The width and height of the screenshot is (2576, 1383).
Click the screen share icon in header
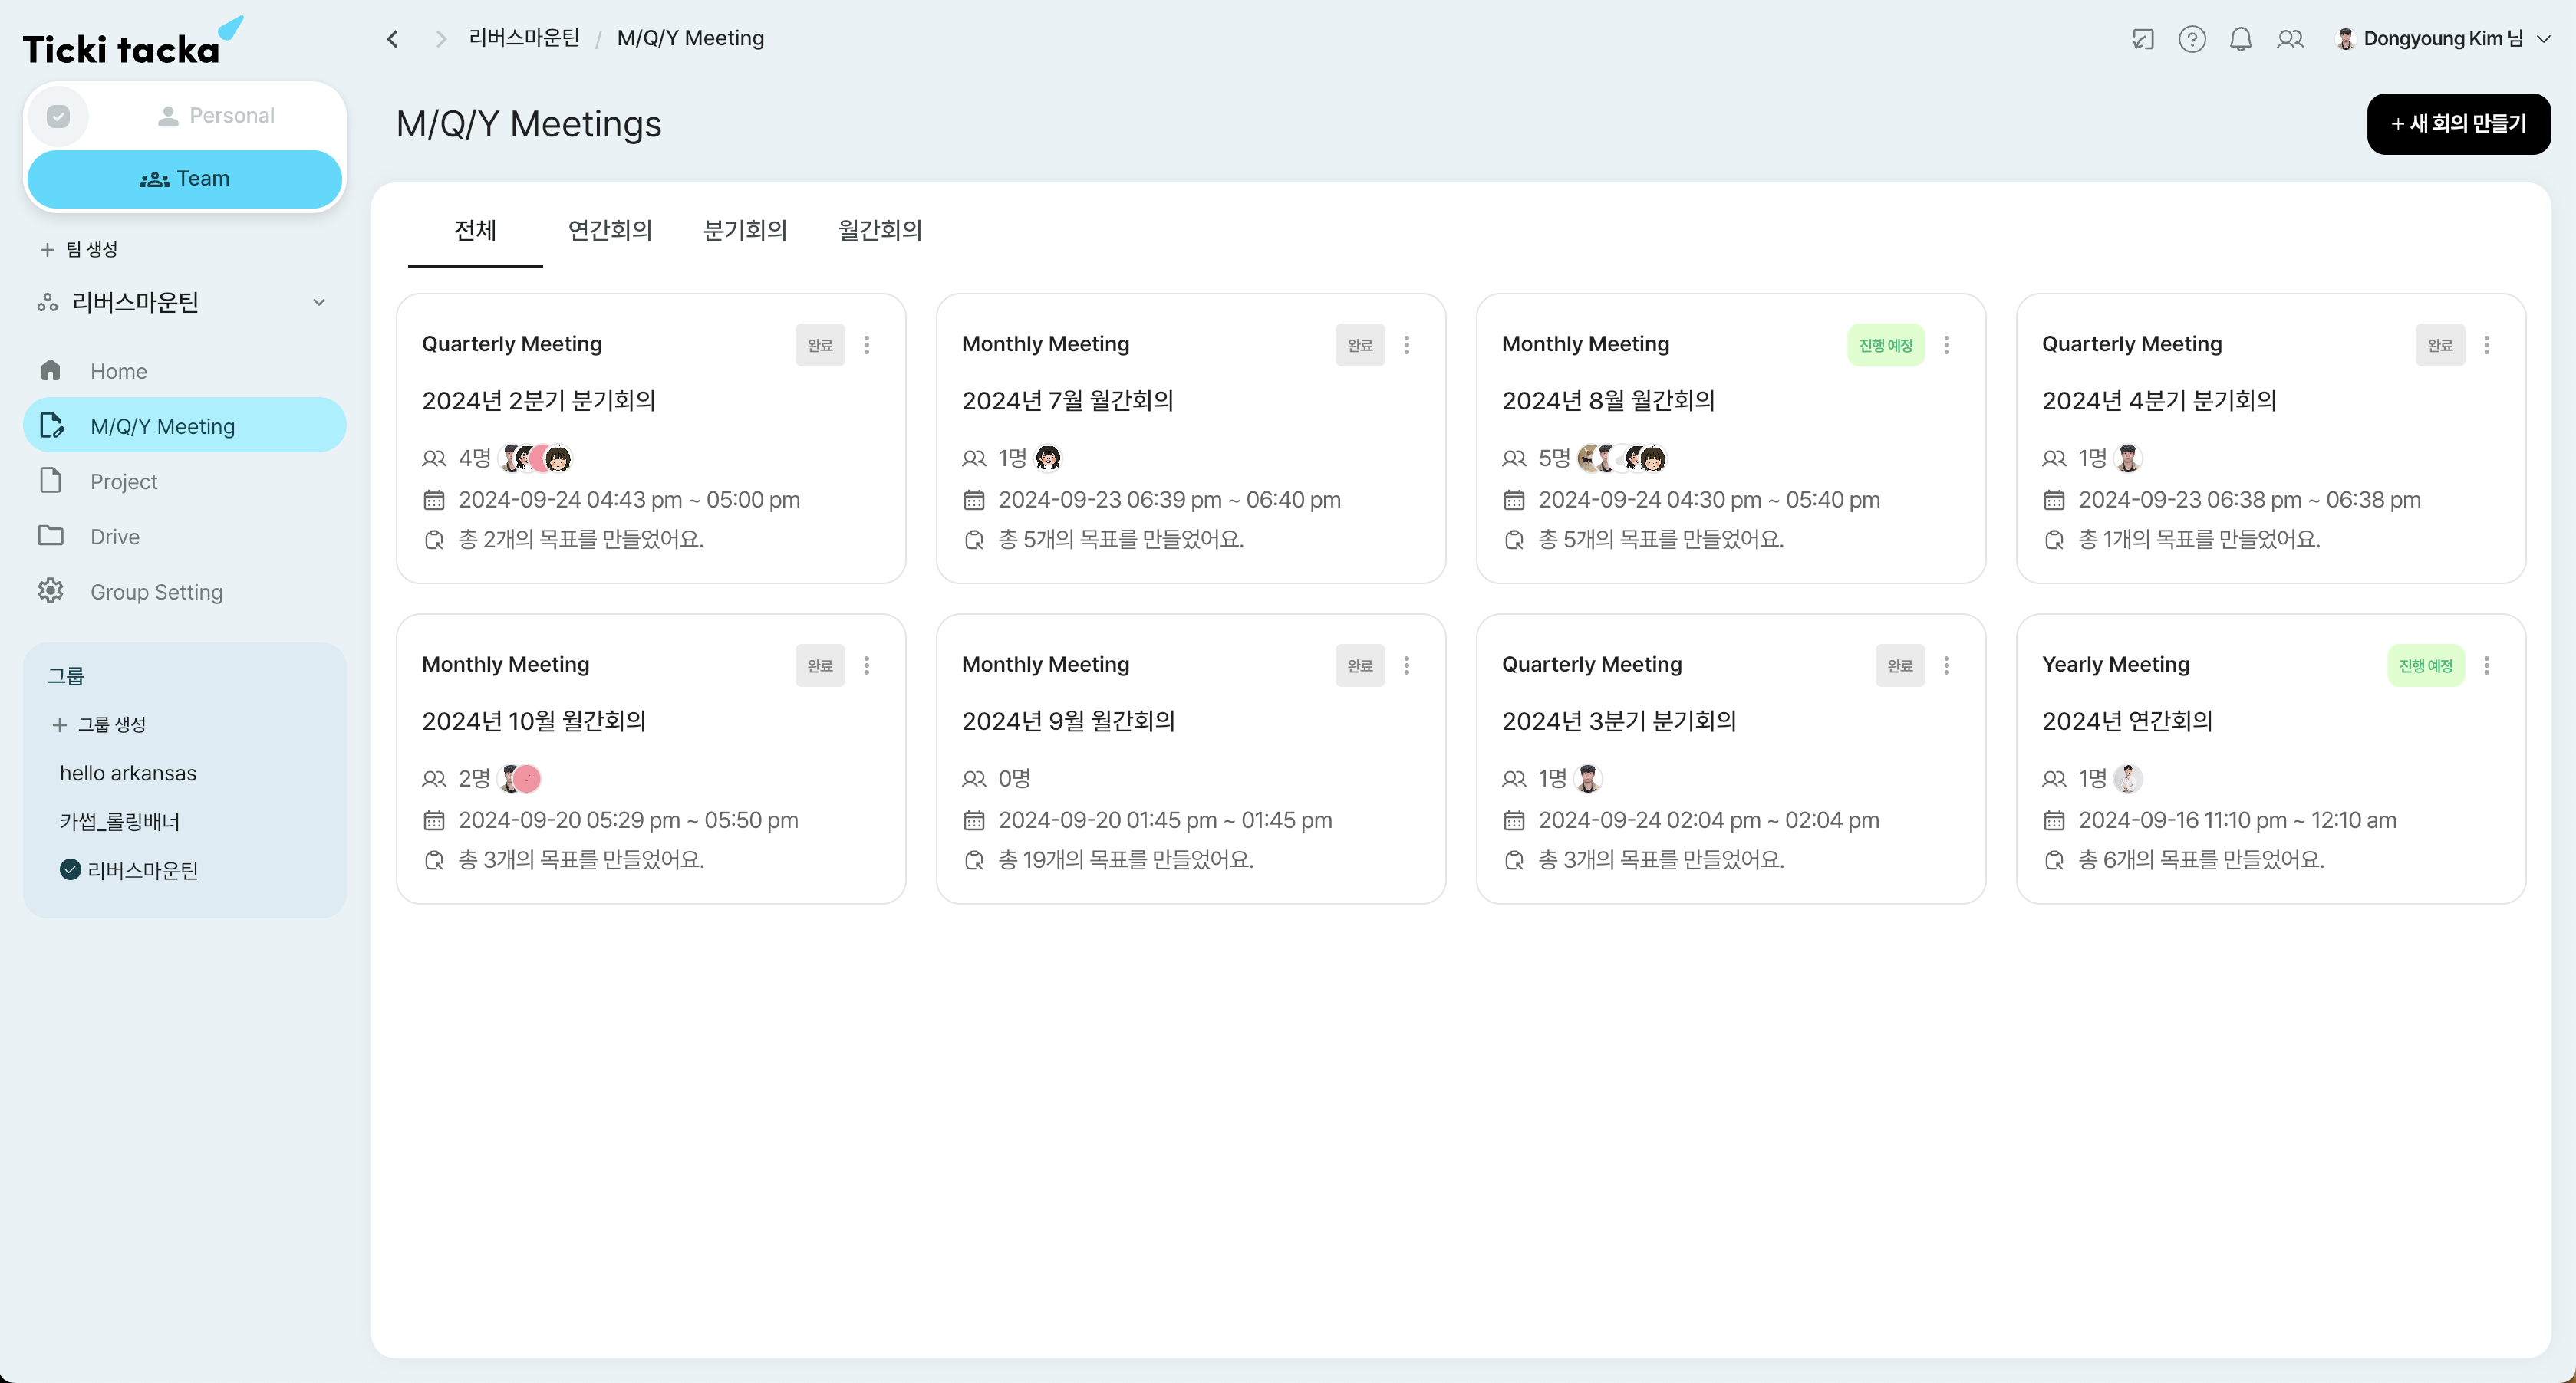coord(2142,39)
